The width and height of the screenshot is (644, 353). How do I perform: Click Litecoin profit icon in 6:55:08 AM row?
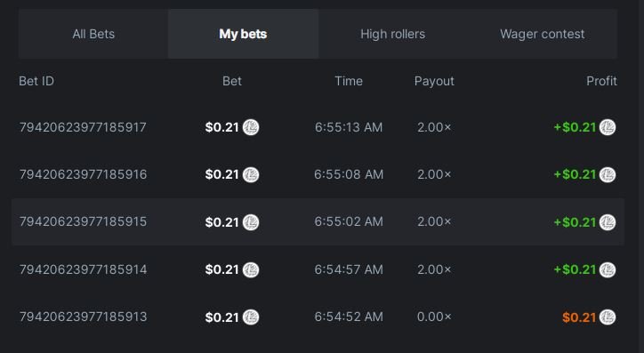[608, 175]
